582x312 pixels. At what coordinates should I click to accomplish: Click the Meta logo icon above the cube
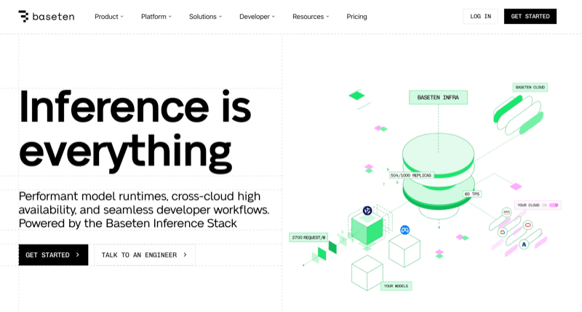(x=404, y=230)
